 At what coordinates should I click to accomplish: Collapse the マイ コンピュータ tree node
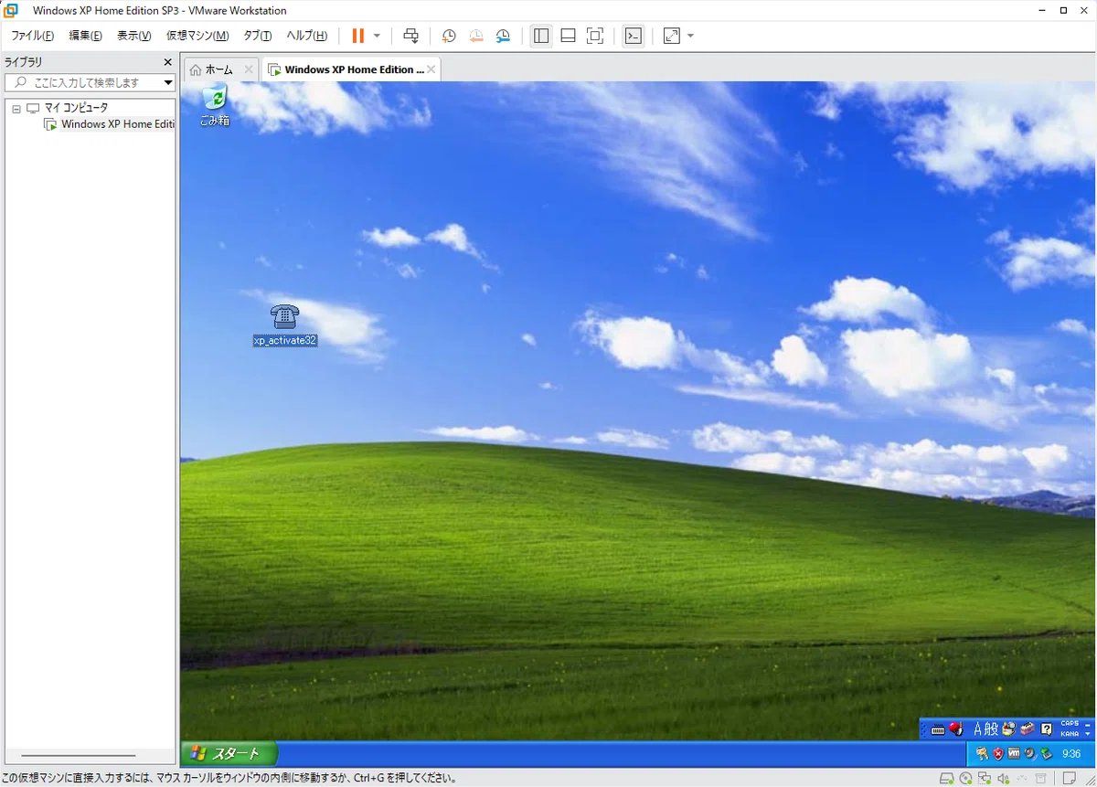tap(16, 108)
